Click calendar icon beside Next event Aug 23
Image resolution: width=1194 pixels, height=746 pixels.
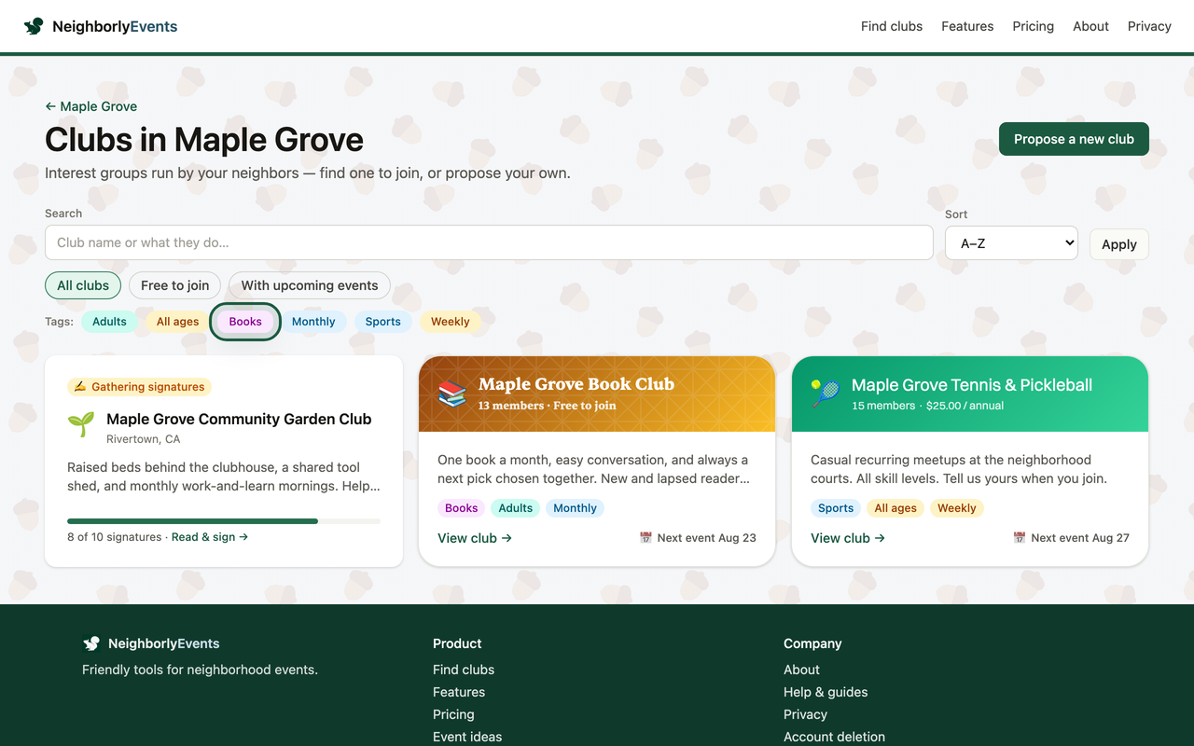(x=646, y=538)
